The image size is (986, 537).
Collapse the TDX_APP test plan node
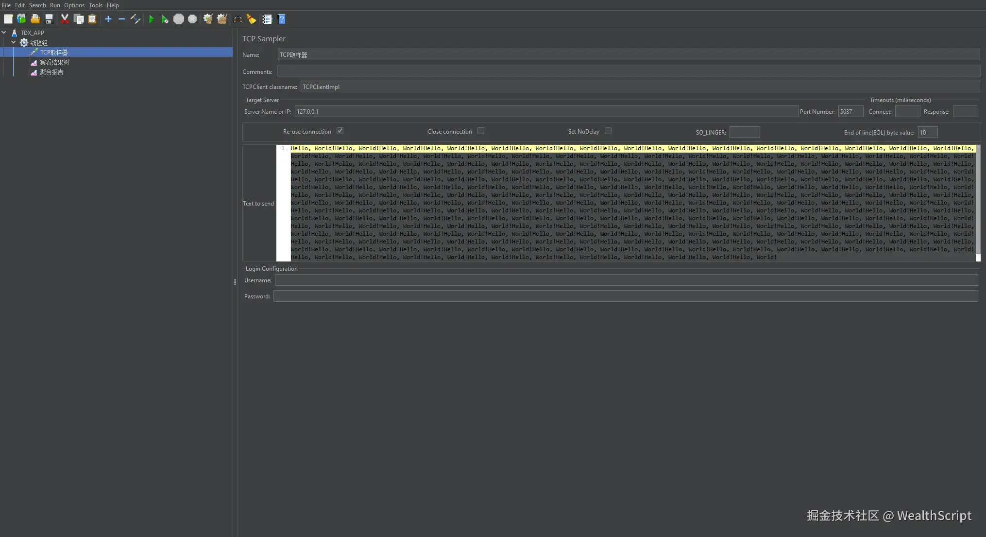click(4, 33)
